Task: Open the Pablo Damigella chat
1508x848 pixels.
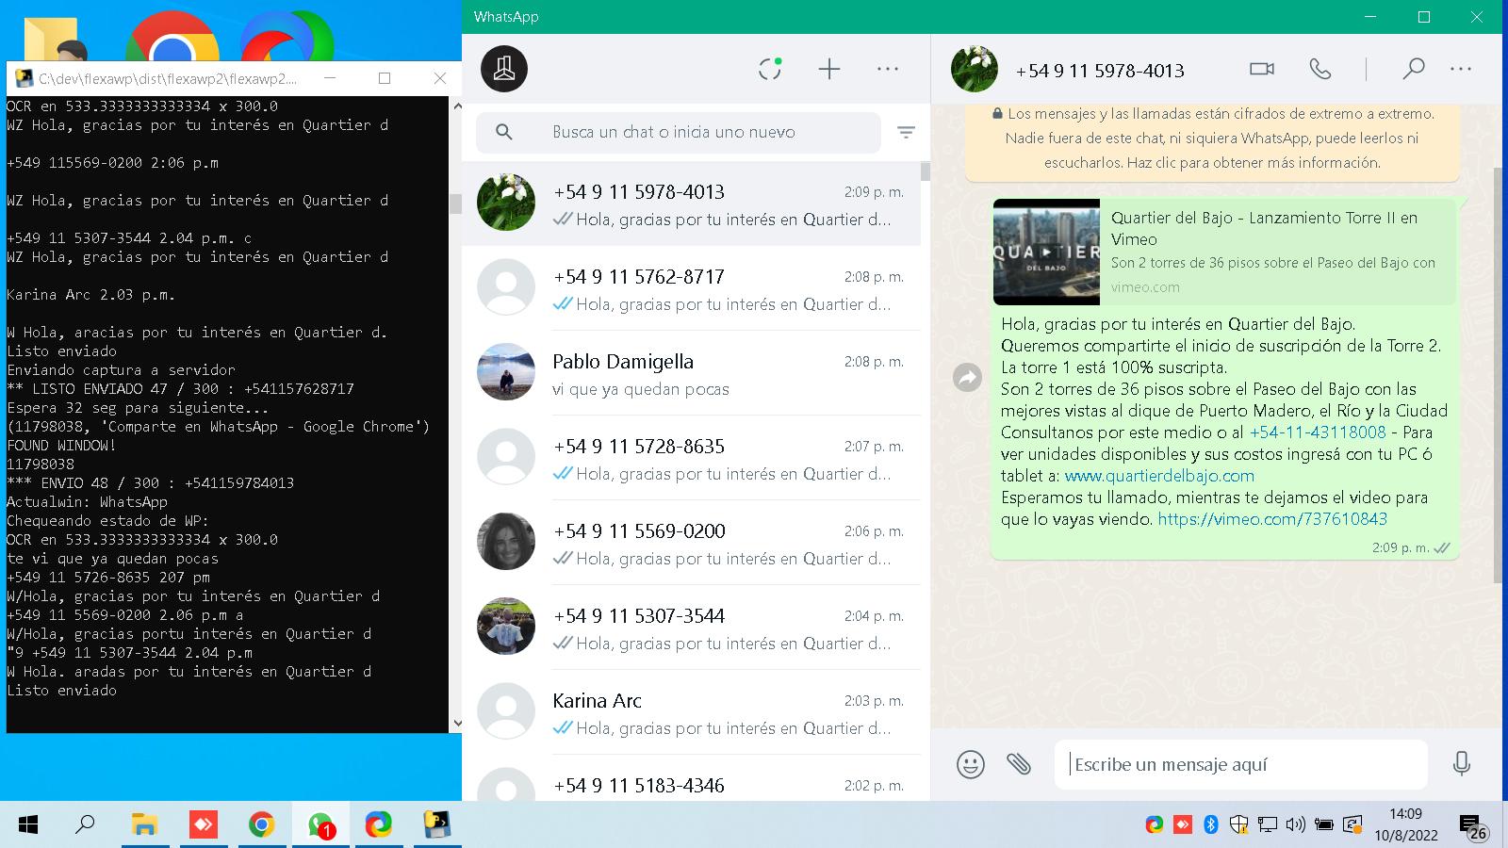Action: pyautogui.click(x=691, y=373)
